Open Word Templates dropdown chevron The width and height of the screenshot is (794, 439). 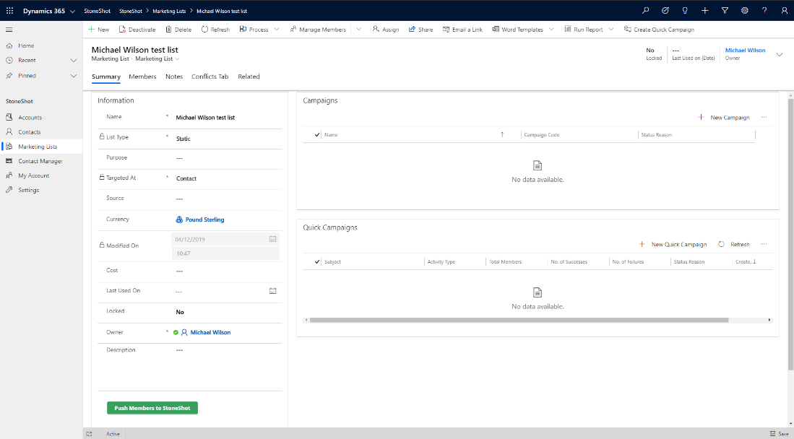tap(551, 30)
